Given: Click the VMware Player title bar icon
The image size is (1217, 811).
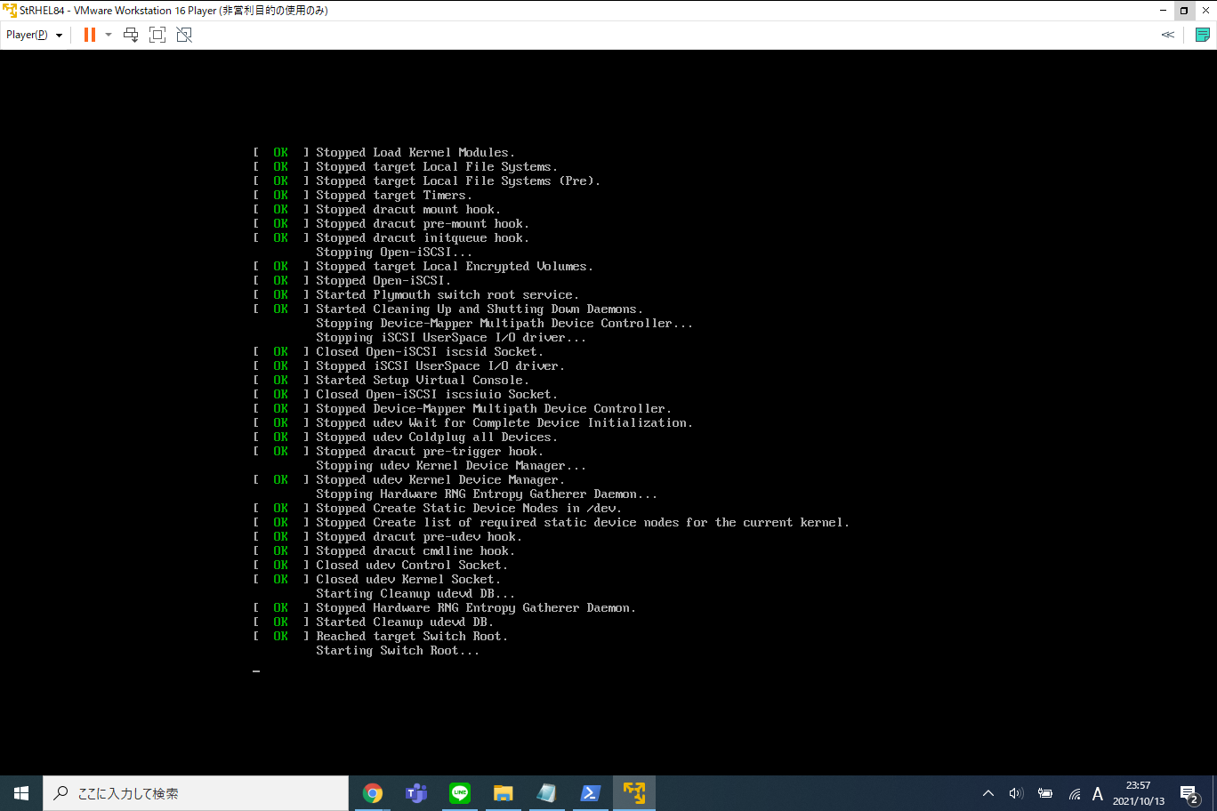Looking at the screenshot, I should point(11,11).
